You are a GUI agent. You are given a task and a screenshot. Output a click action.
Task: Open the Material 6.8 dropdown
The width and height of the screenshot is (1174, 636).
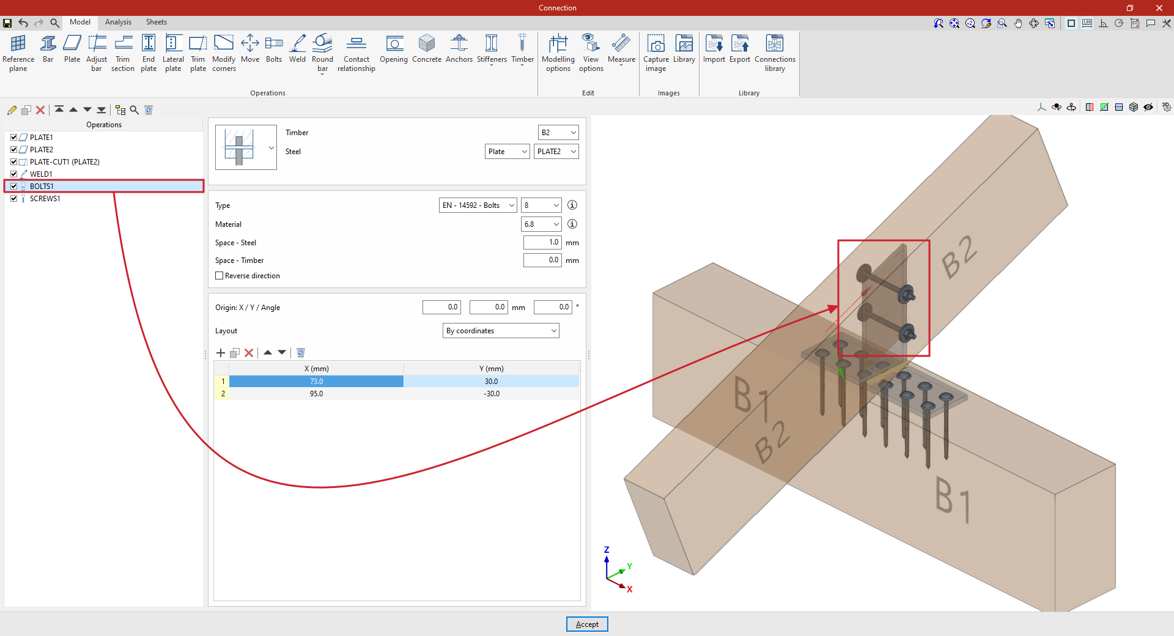[x=541, y=224]
